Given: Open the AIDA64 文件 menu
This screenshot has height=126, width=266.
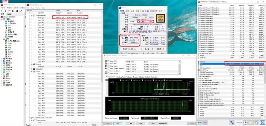Looking at the screenshot, I should (x=3, y=8).
